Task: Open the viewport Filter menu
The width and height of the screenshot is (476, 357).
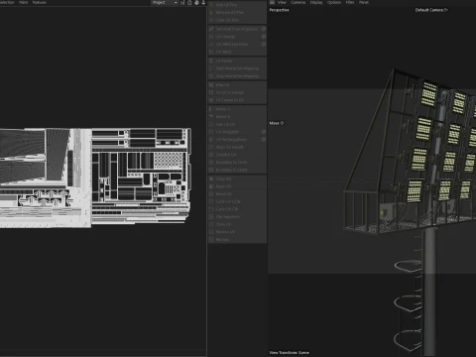Action: click(x=350, y=2)
